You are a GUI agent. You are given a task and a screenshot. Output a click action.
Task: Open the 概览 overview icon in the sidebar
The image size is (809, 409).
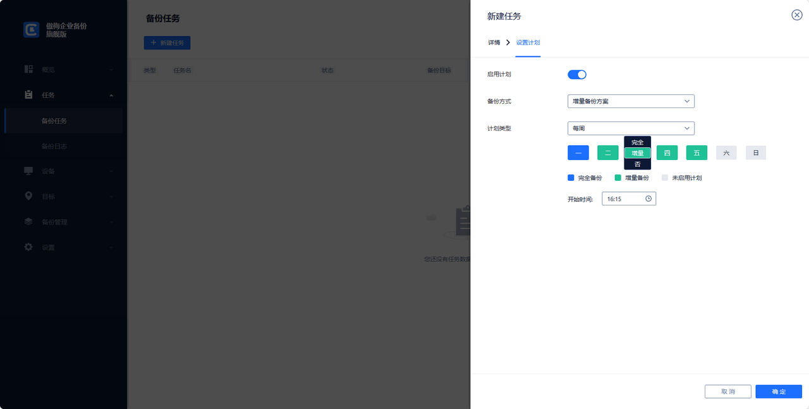coord(28,70)
